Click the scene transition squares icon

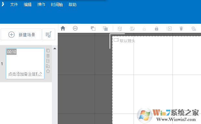pyautogui.click(x=48, y=66)
